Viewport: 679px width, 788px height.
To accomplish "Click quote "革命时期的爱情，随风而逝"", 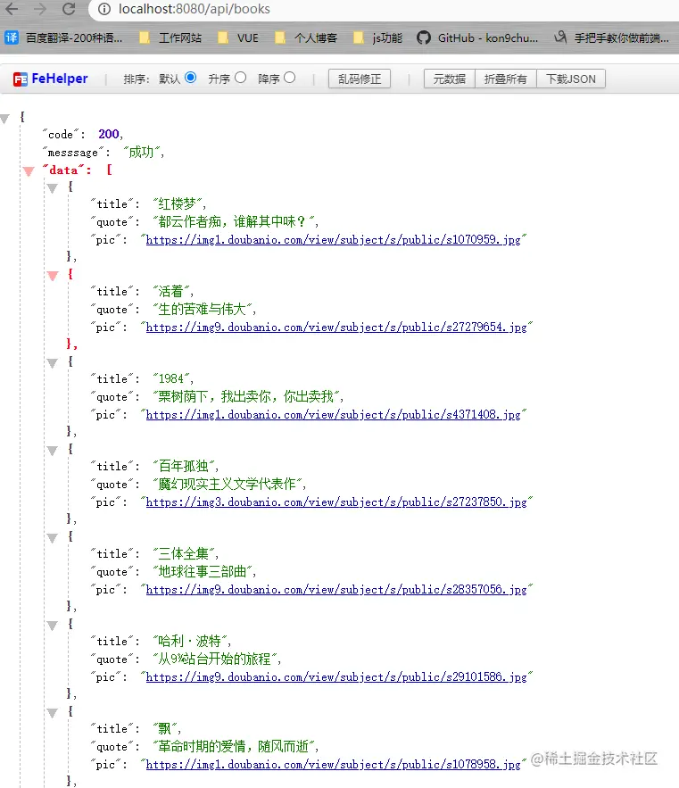I will [x=234, y=746].
